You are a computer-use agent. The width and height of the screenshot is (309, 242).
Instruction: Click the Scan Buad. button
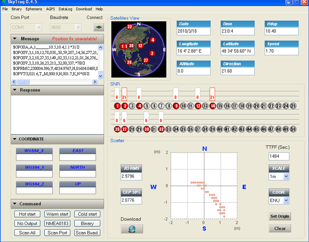(87, 233)
